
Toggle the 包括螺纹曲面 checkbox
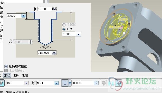pos(6,66)
